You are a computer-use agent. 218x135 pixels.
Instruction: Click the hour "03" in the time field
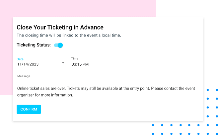tap(74, 64)
